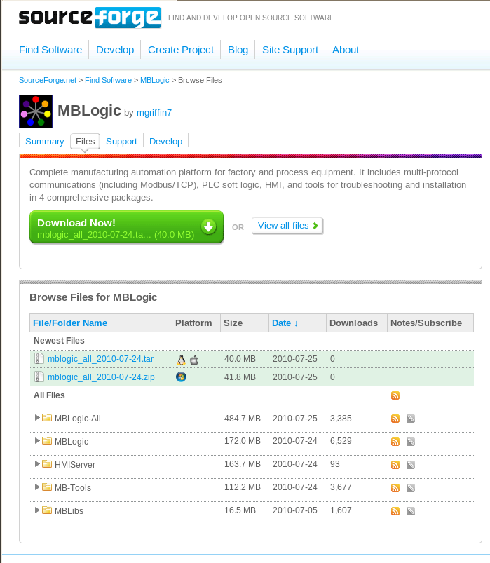
Task: Subscribe to the MBLogic-All folder RSS feed
Action: pyautogui.click(x=395, y=419)
